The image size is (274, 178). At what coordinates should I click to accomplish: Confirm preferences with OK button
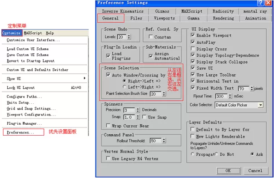[x=229, y=170]
